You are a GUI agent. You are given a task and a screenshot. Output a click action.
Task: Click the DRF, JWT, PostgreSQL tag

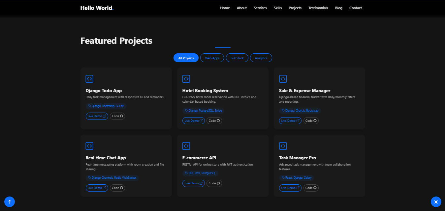coord(200,173)
